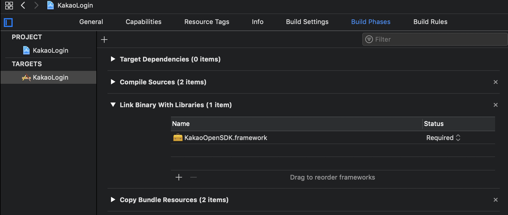Click the KakaoLogin project blueprint icon in sidebar
This screenshot has height=215, width=508.
[x=26, y=50]
